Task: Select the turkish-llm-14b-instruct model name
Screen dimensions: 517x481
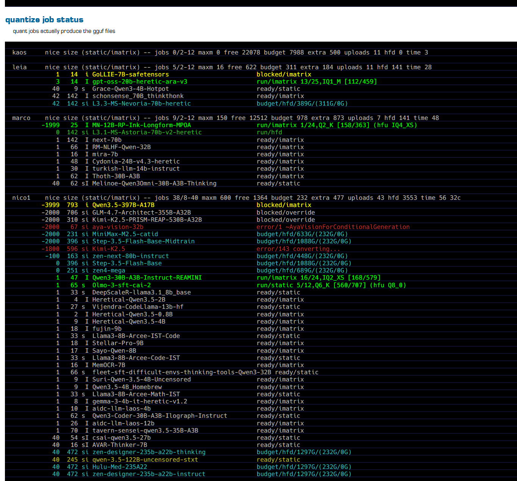Action: pos(136,169)
